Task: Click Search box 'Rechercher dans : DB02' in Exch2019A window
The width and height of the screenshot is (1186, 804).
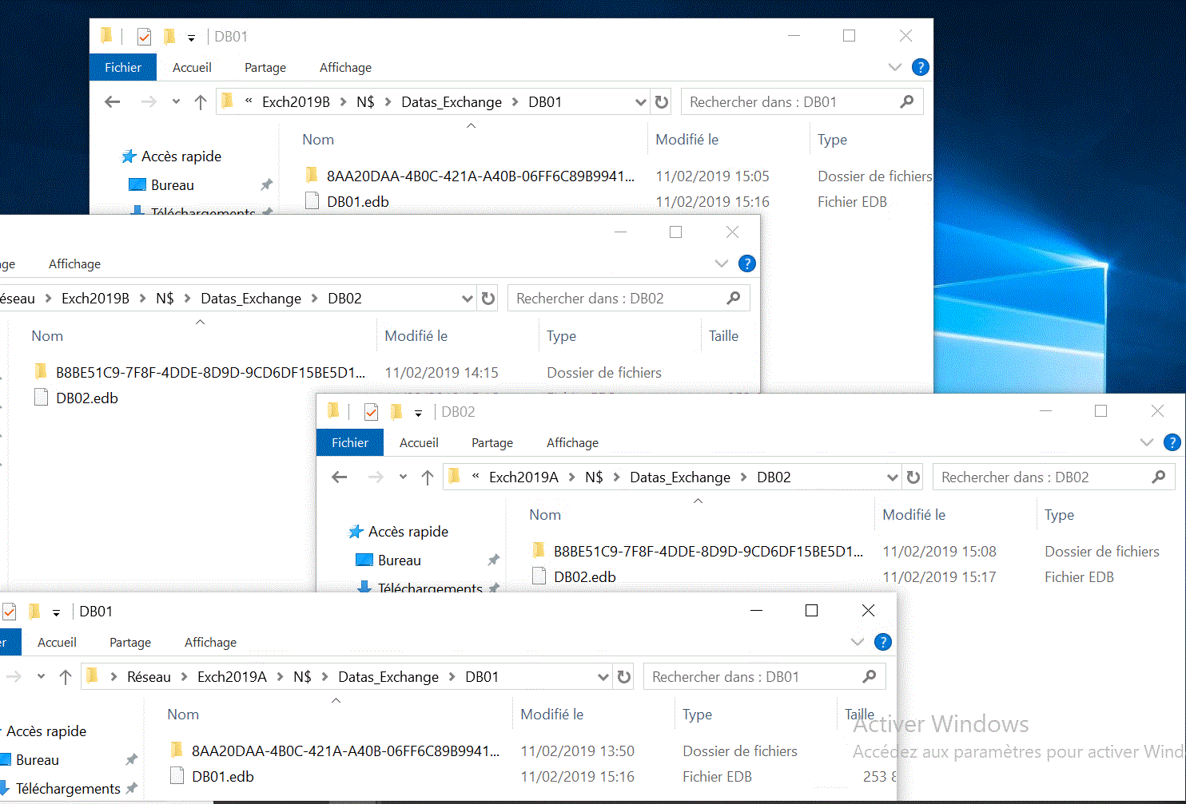Action: pos(1054,477)
